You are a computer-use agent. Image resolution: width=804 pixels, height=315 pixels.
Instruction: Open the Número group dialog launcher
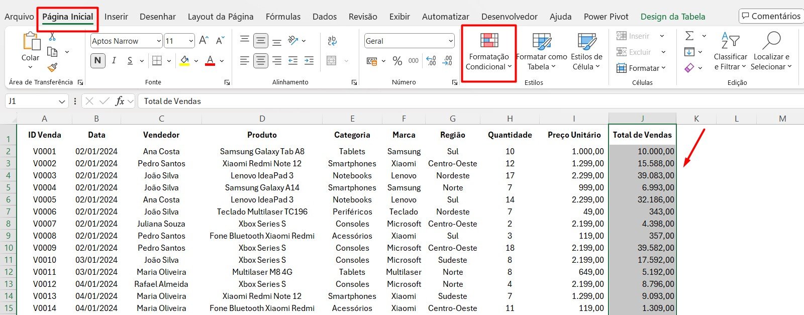tap(454, 82)
